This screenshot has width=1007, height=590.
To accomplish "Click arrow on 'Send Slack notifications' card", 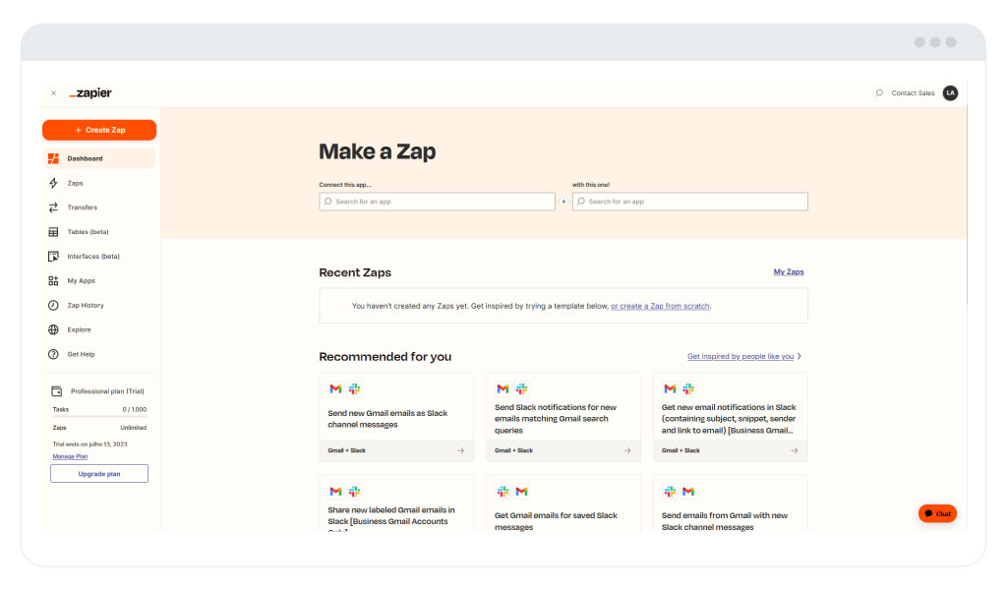I will (627, 450).
